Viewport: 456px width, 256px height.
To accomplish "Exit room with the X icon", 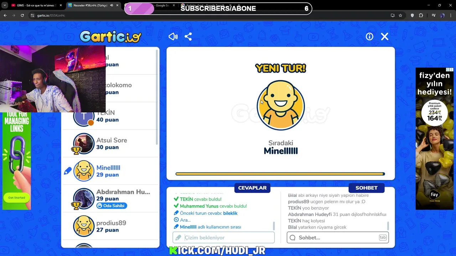I will pos(385,37).
